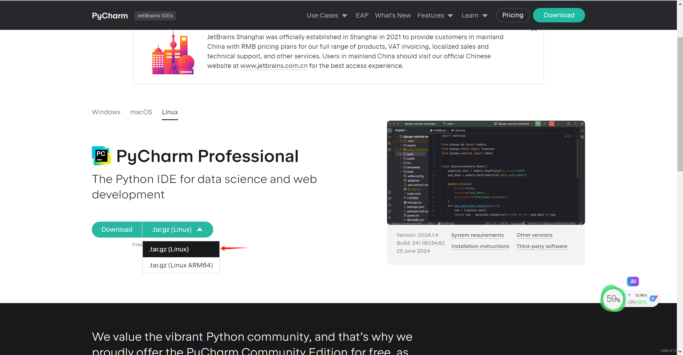The width and height of the screenshot is (683, 355).
Task: Switch to the Windows download tab
Action: (106, 112)
